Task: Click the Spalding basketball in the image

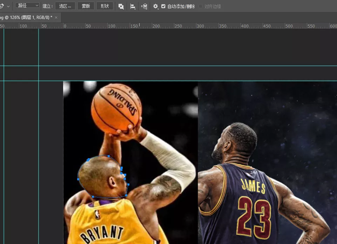Action: (116, 106)
